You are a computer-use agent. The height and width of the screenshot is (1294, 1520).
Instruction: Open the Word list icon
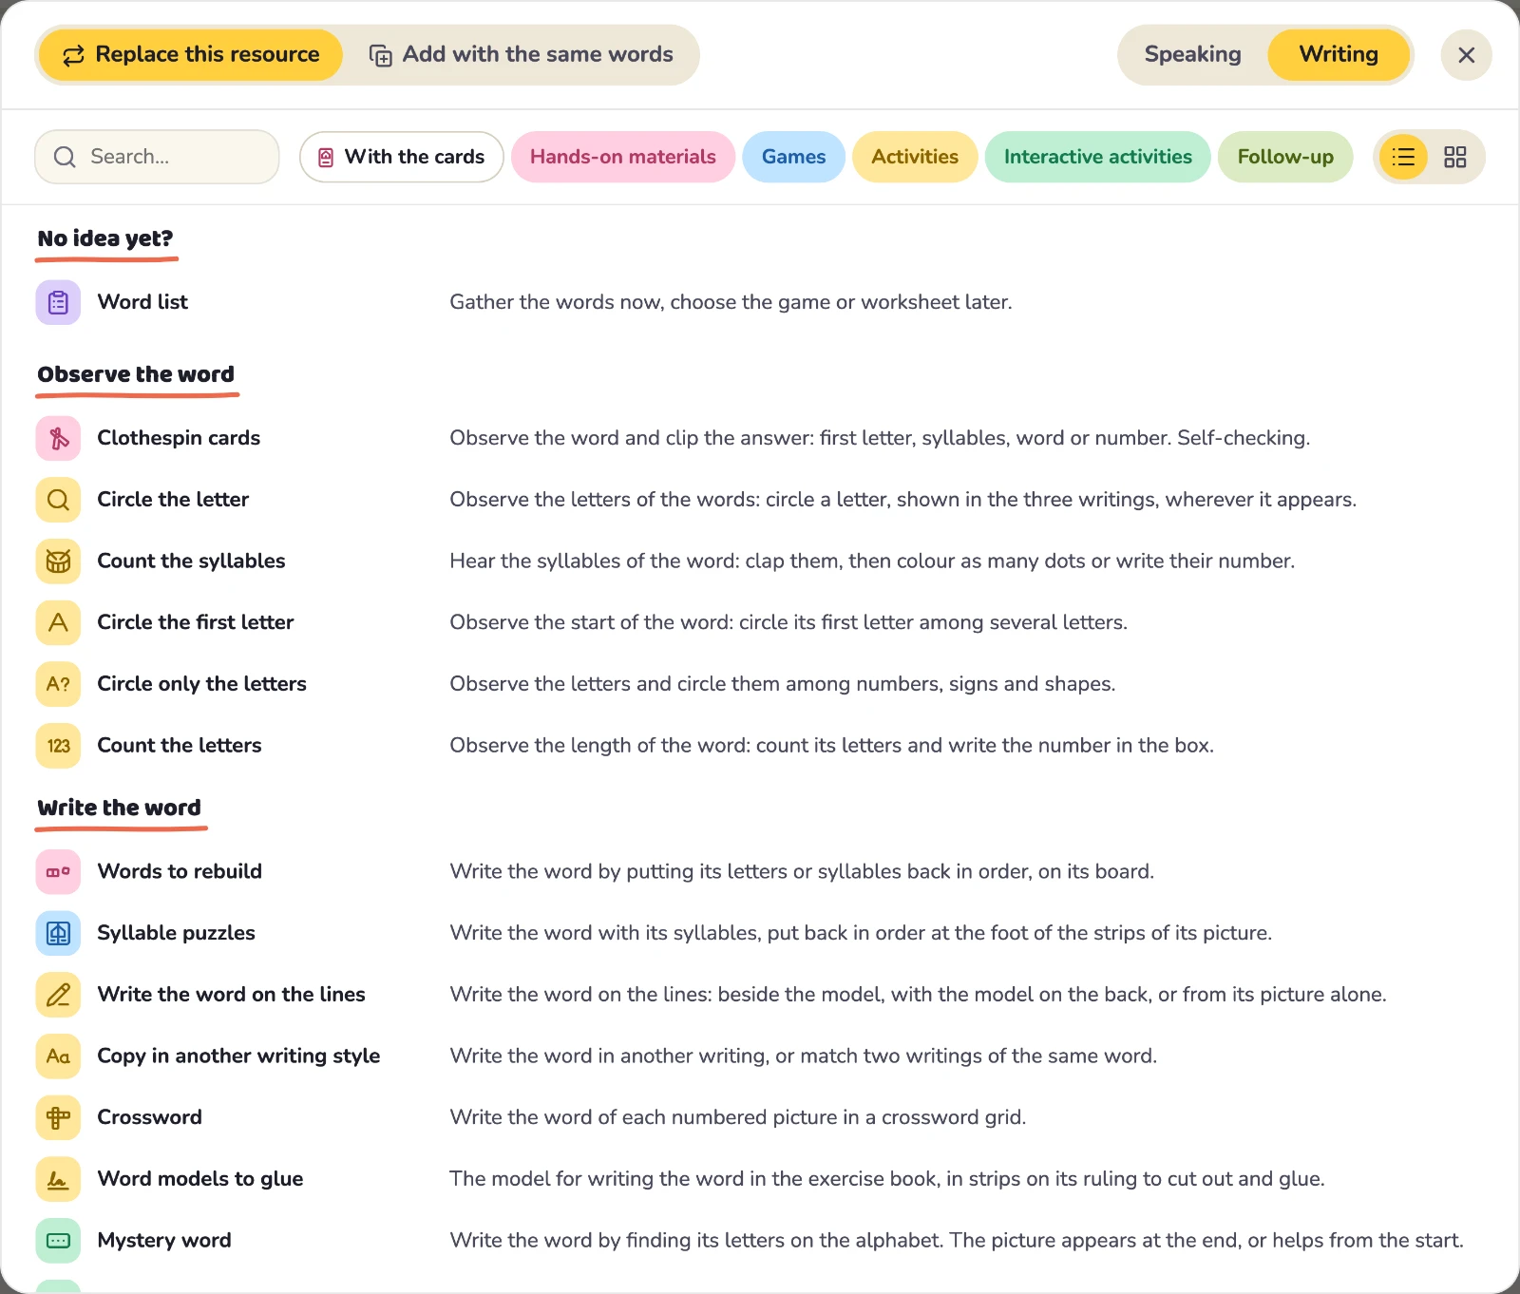point(58,302)
